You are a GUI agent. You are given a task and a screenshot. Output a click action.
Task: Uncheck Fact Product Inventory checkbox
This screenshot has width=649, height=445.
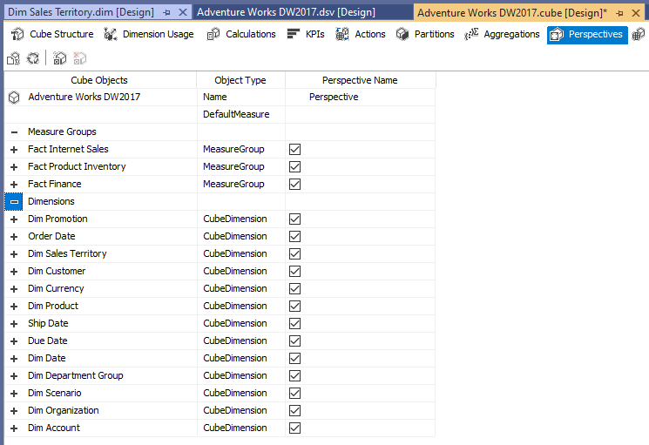click(294, 166)
